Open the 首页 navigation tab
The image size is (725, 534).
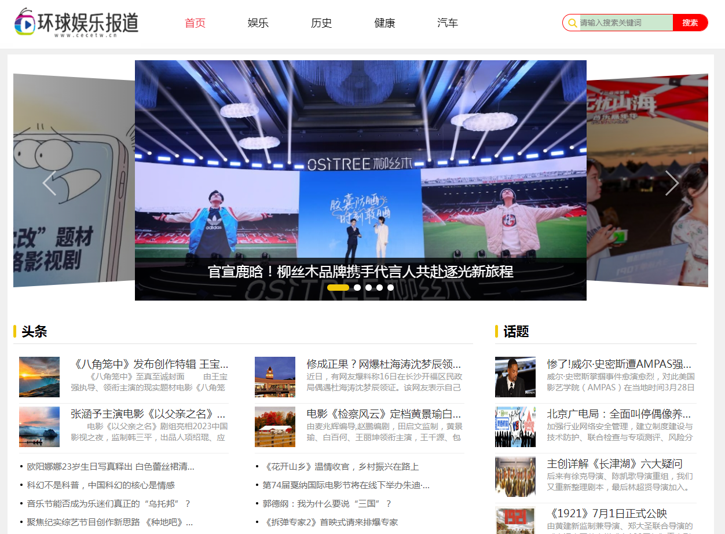point(195,23)
